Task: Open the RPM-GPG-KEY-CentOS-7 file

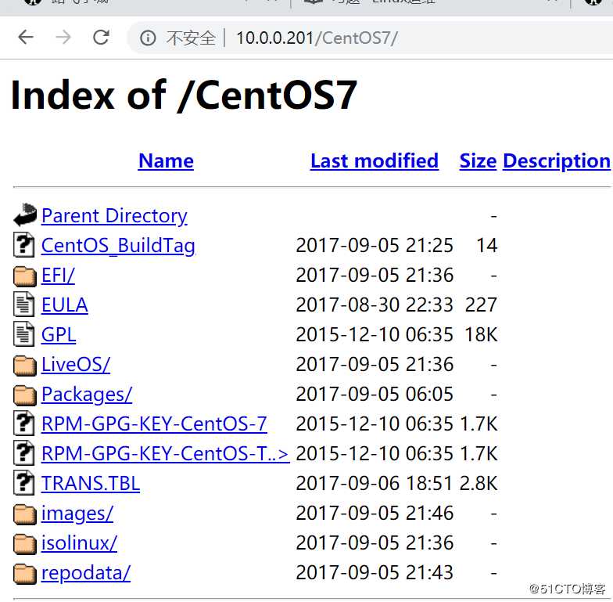Action: pyautogui.click(x=155, y=424)
